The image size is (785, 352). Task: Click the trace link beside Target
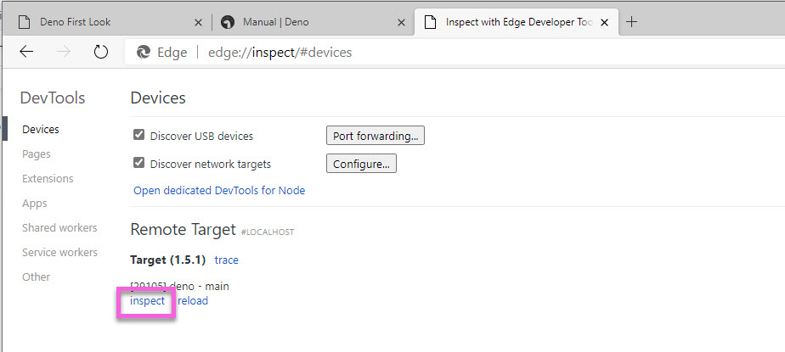click(227, 260)
